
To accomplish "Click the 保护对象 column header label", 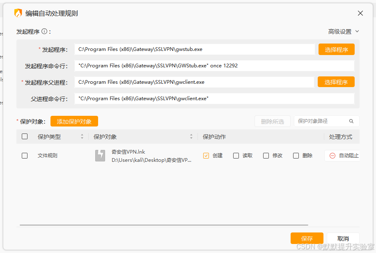I will click(105, 137).
